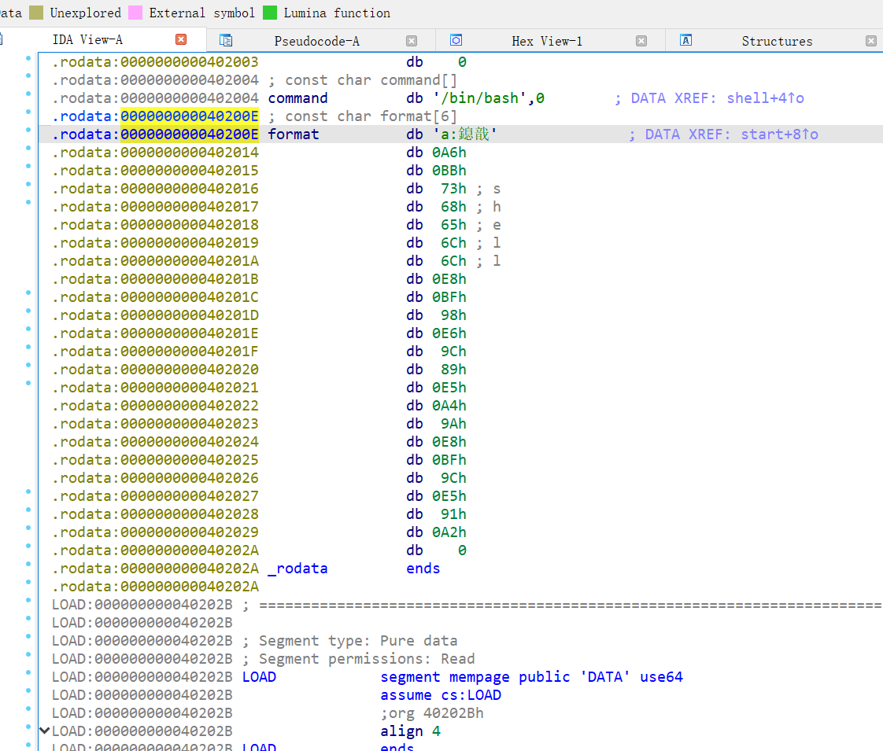Click the Pseudocode-A tab icon
The width and height of the screenshot is (883, 751).
226,41
